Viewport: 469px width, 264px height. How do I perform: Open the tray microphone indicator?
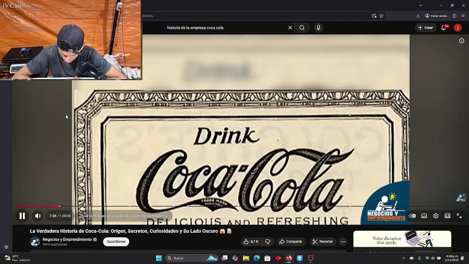pyautogui.click(x=419, y=258)
